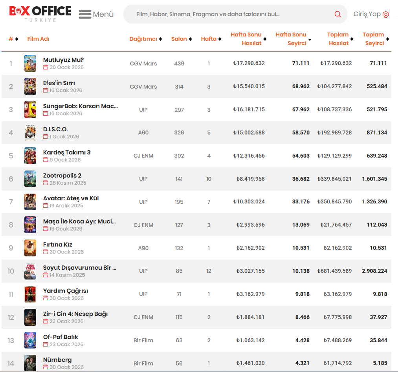Open the Zootropolis 2 film link
This screenshot has width=398, height=372.
point(62,176)
